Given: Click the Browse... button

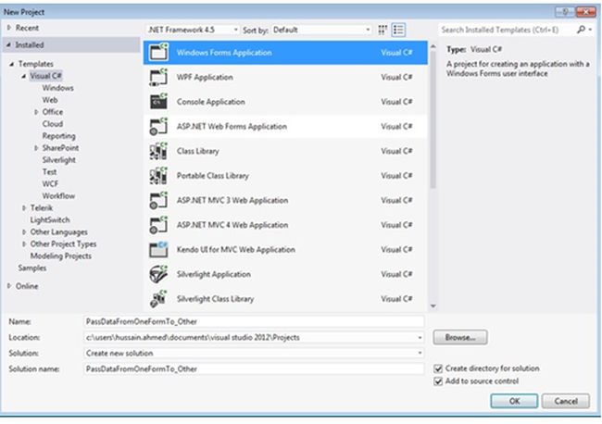Looking at the screenshot, I should click(x=460, y=337).
